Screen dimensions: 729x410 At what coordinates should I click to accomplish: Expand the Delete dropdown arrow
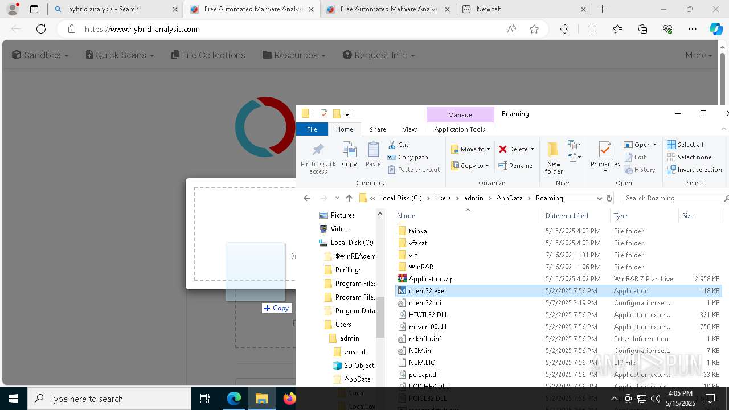tap(532, 149)
